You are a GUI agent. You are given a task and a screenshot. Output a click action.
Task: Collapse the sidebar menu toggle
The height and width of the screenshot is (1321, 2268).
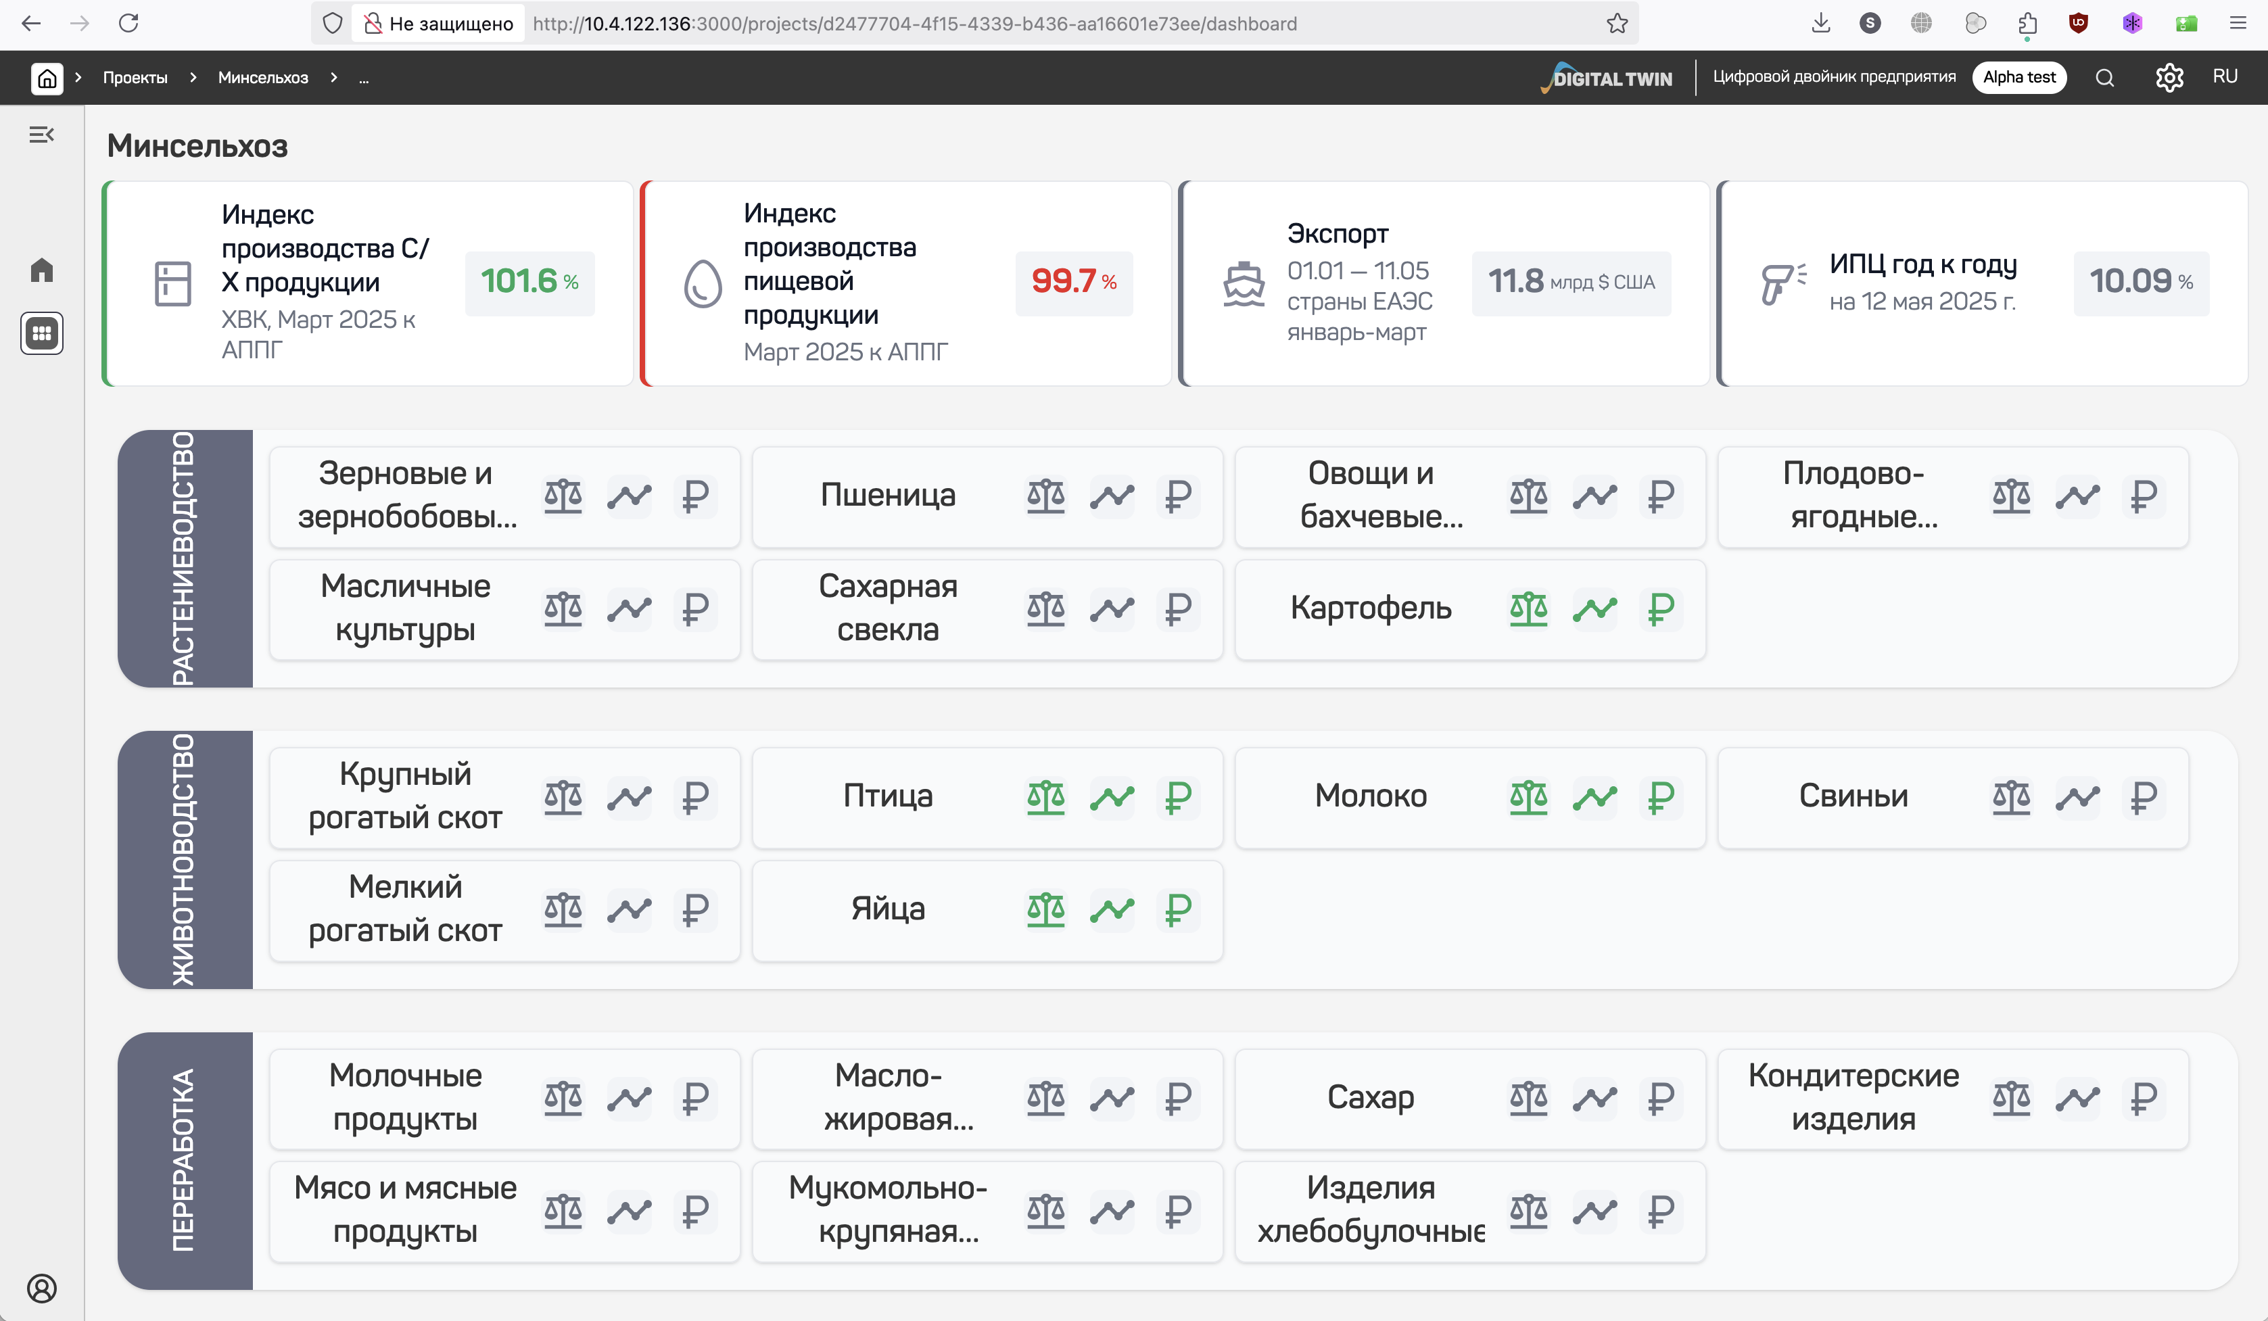pyautogui.click(x=41, y=135)
